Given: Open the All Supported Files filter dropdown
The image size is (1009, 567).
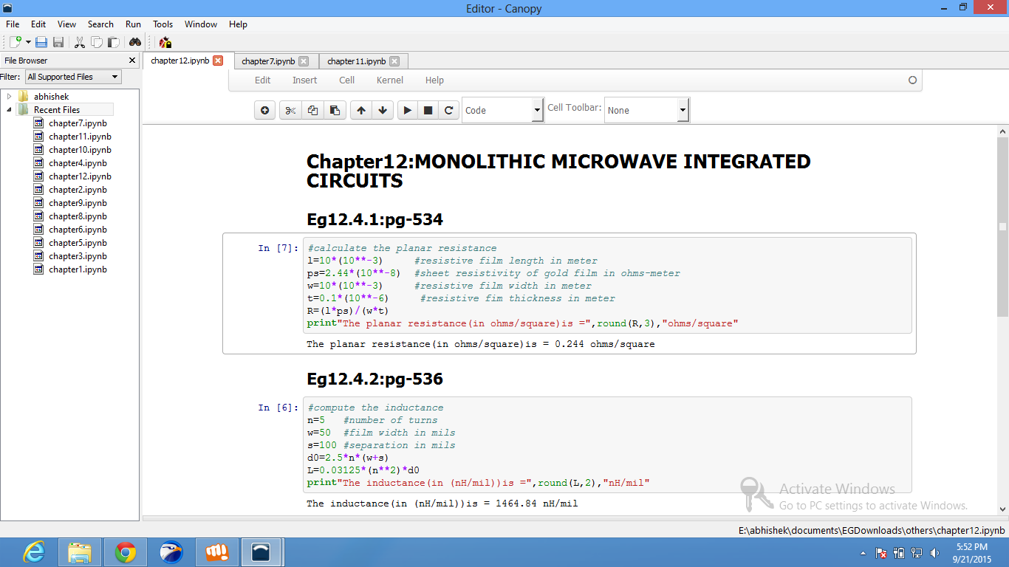Looking at the screenshot, I should point(73,77).
